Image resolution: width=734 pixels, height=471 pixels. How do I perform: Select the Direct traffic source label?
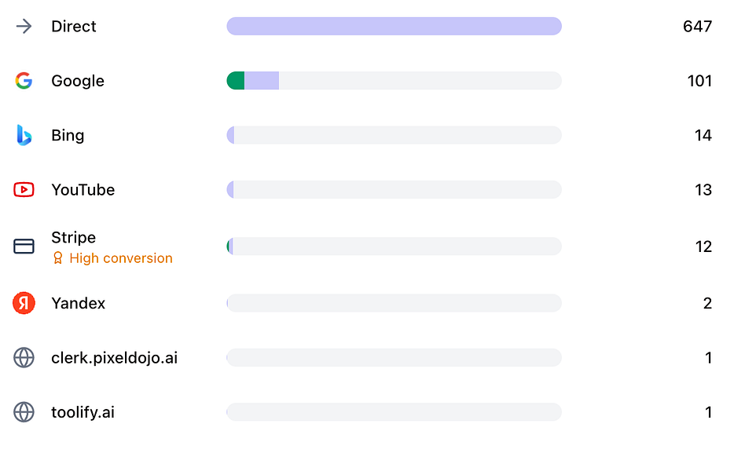pyautogui.click(x=74, y=27)
